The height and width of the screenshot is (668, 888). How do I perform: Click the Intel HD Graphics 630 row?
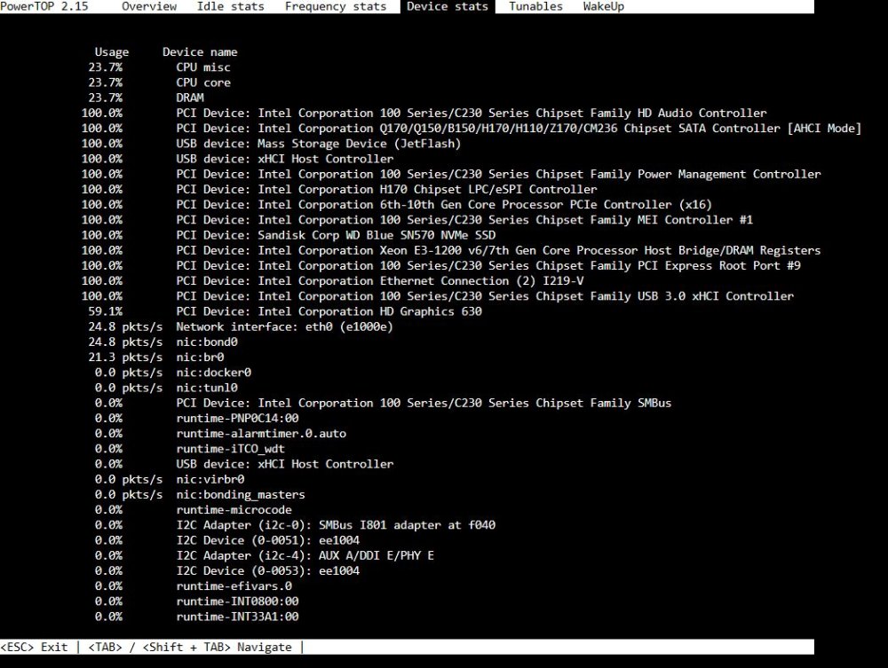[285, 311]
